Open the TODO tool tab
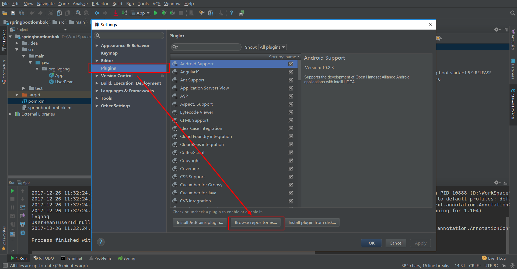Viewport: 517px width, 269px height. 44,258
